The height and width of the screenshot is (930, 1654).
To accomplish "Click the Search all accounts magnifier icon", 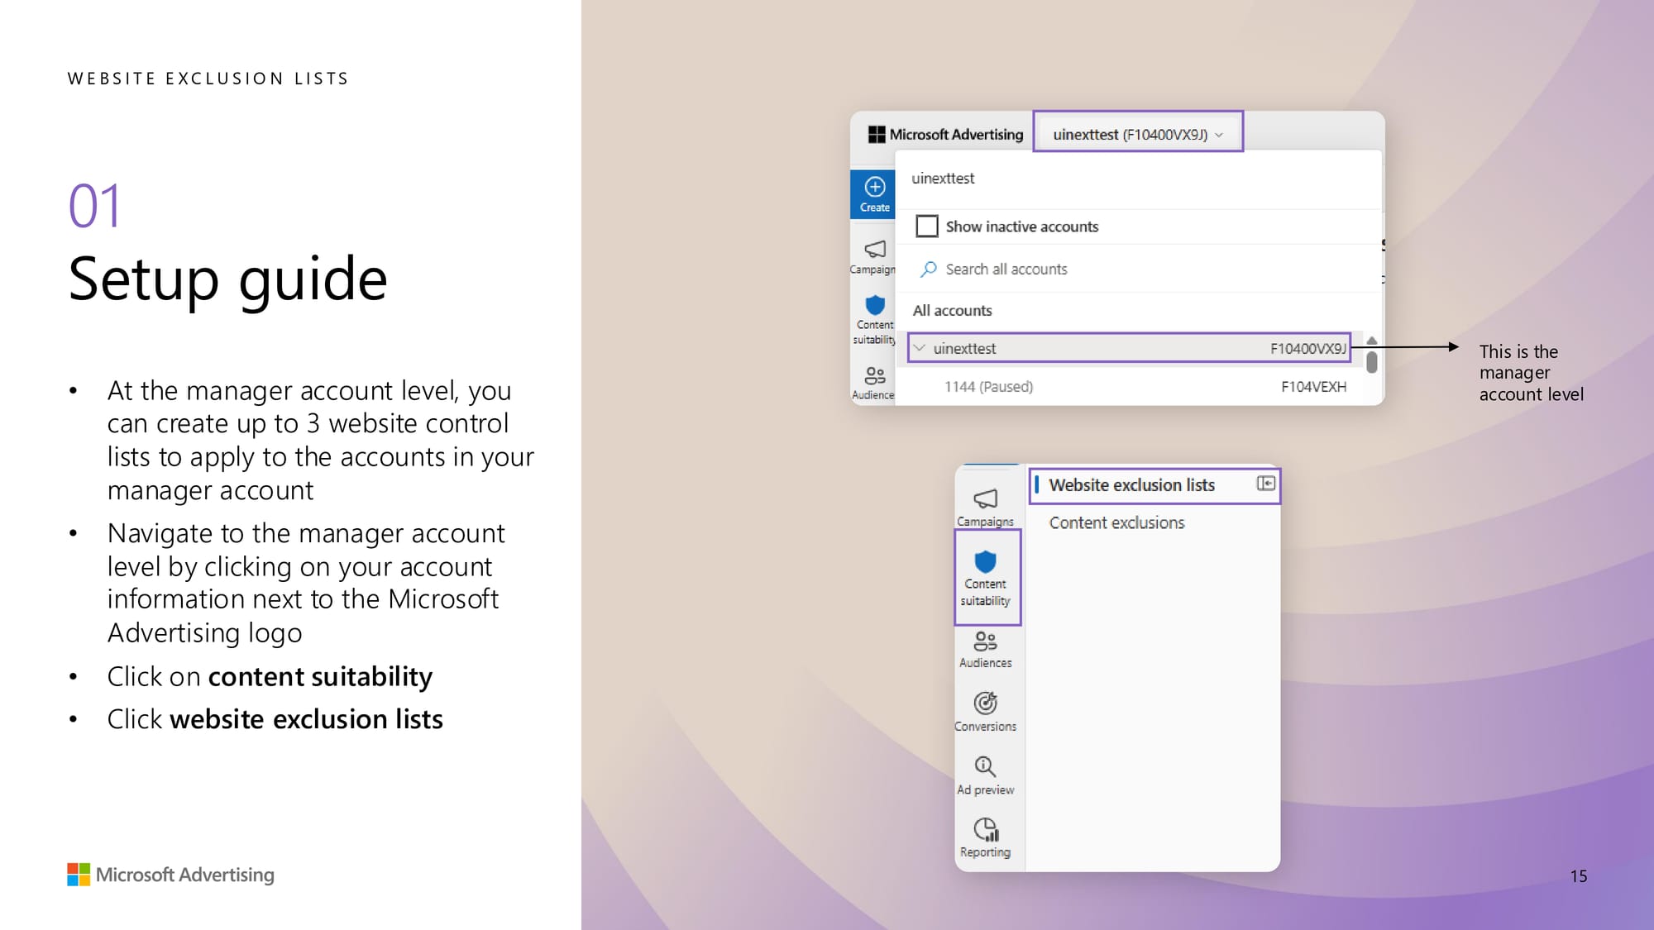I will point(929,269).
